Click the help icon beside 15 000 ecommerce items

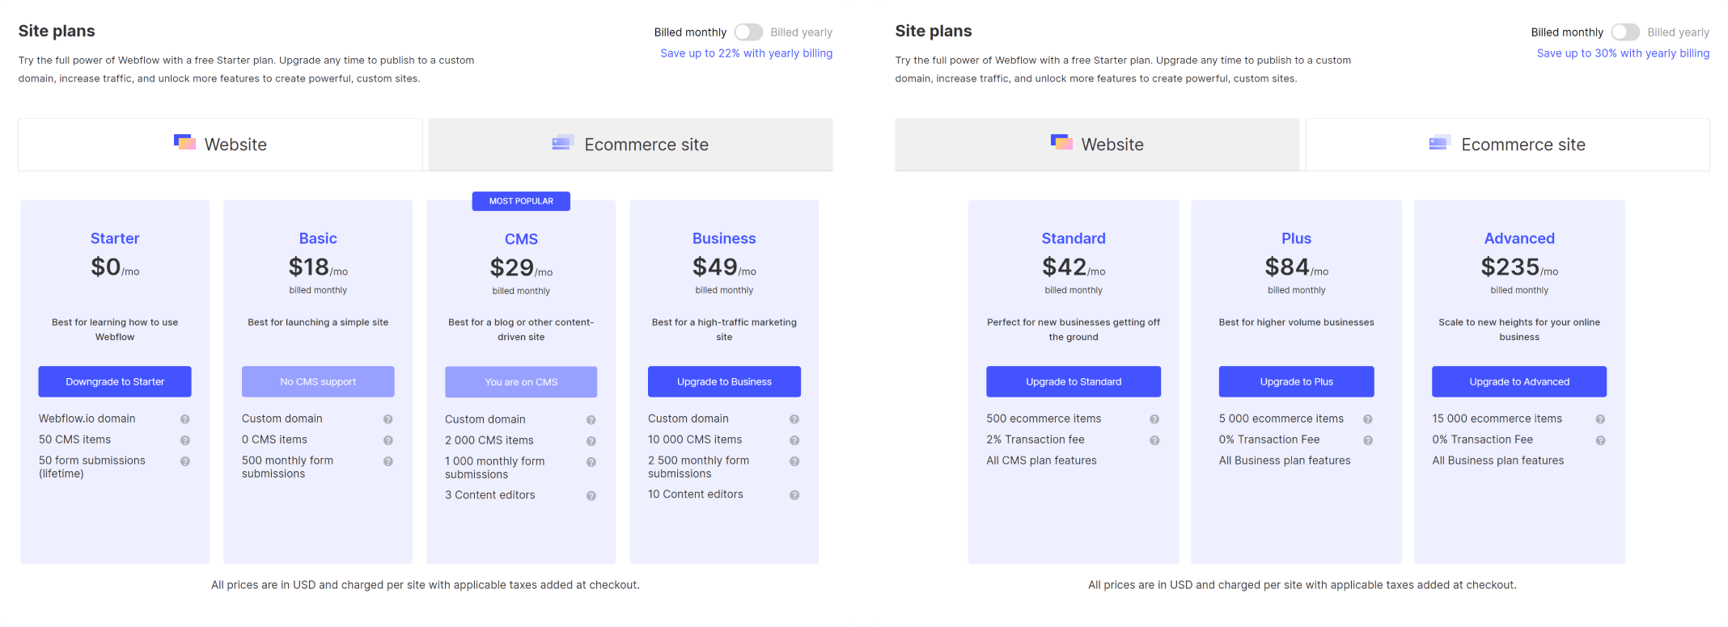click(x=1600, y=419)
